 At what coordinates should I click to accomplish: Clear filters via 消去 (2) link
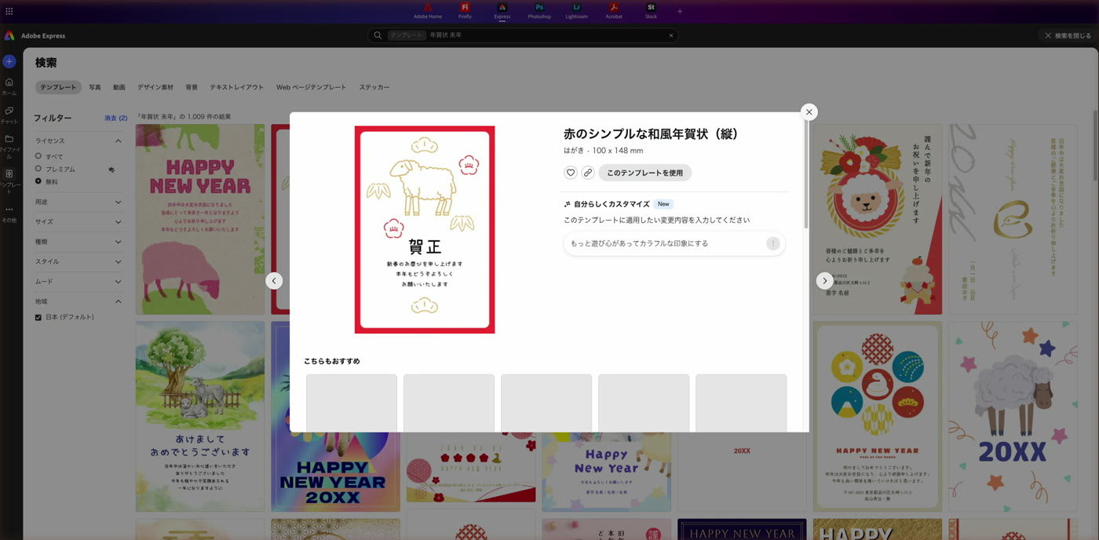[x=115, y=118]
